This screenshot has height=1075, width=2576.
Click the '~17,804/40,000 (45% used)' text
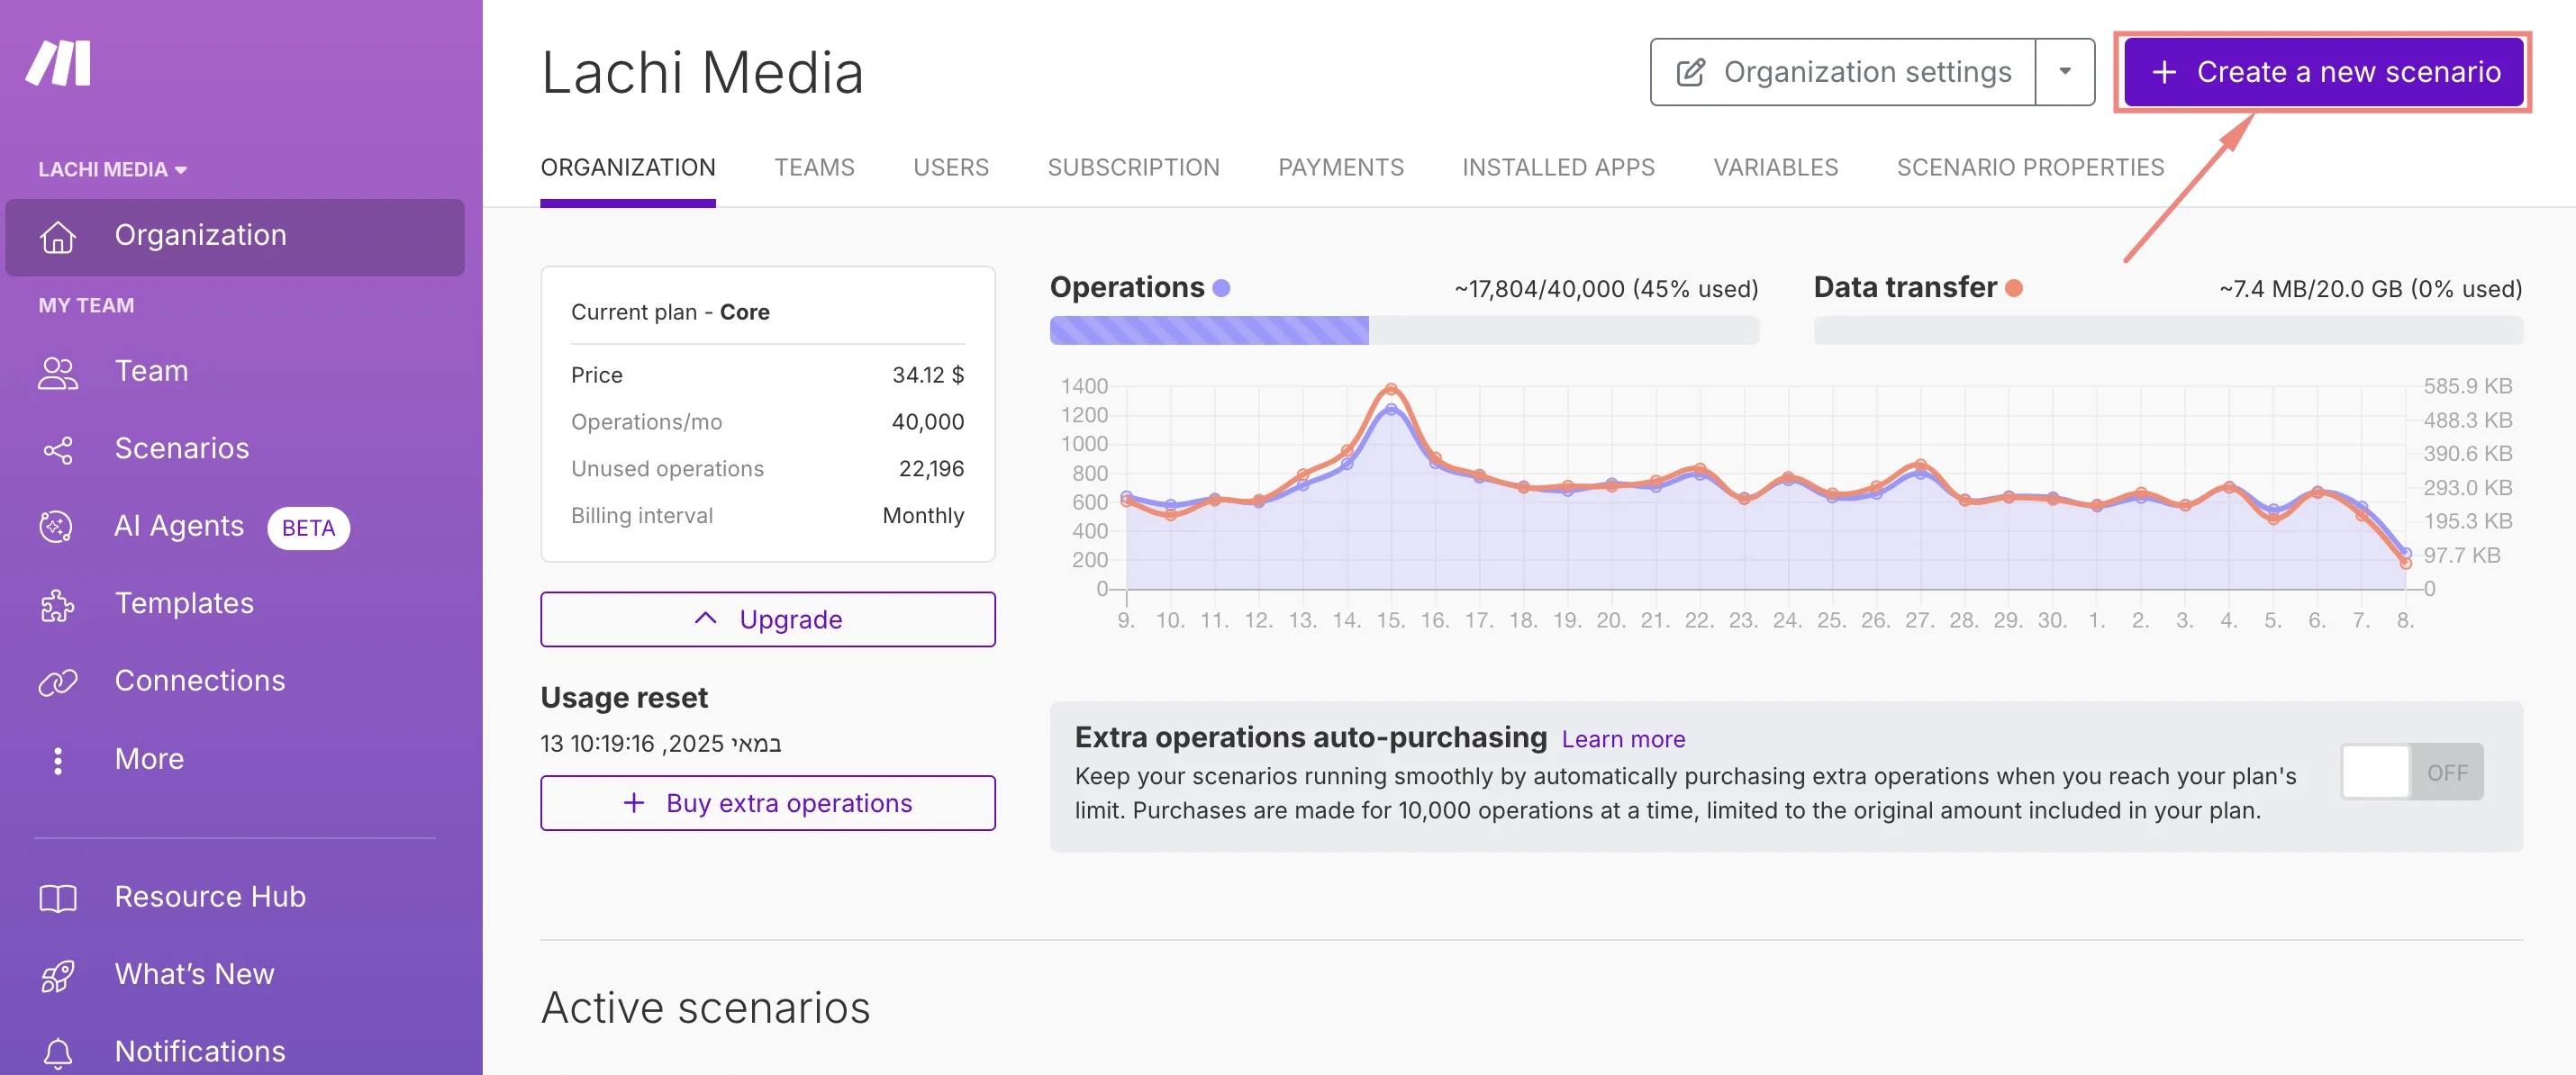point(1606,290)
